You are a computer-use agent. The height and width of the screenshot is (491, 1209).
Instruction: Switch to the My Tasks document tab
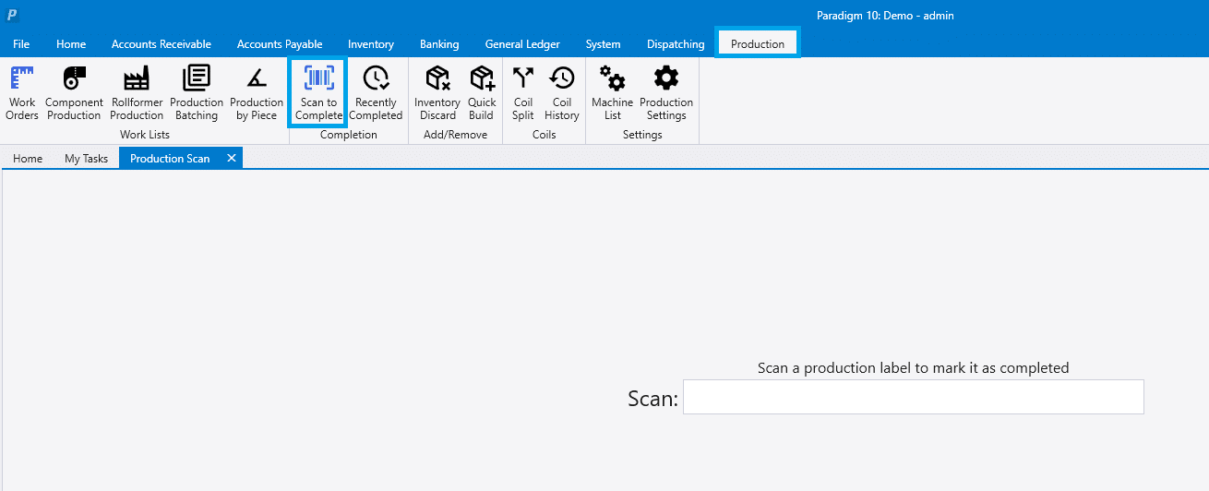[x=86, y=159]
